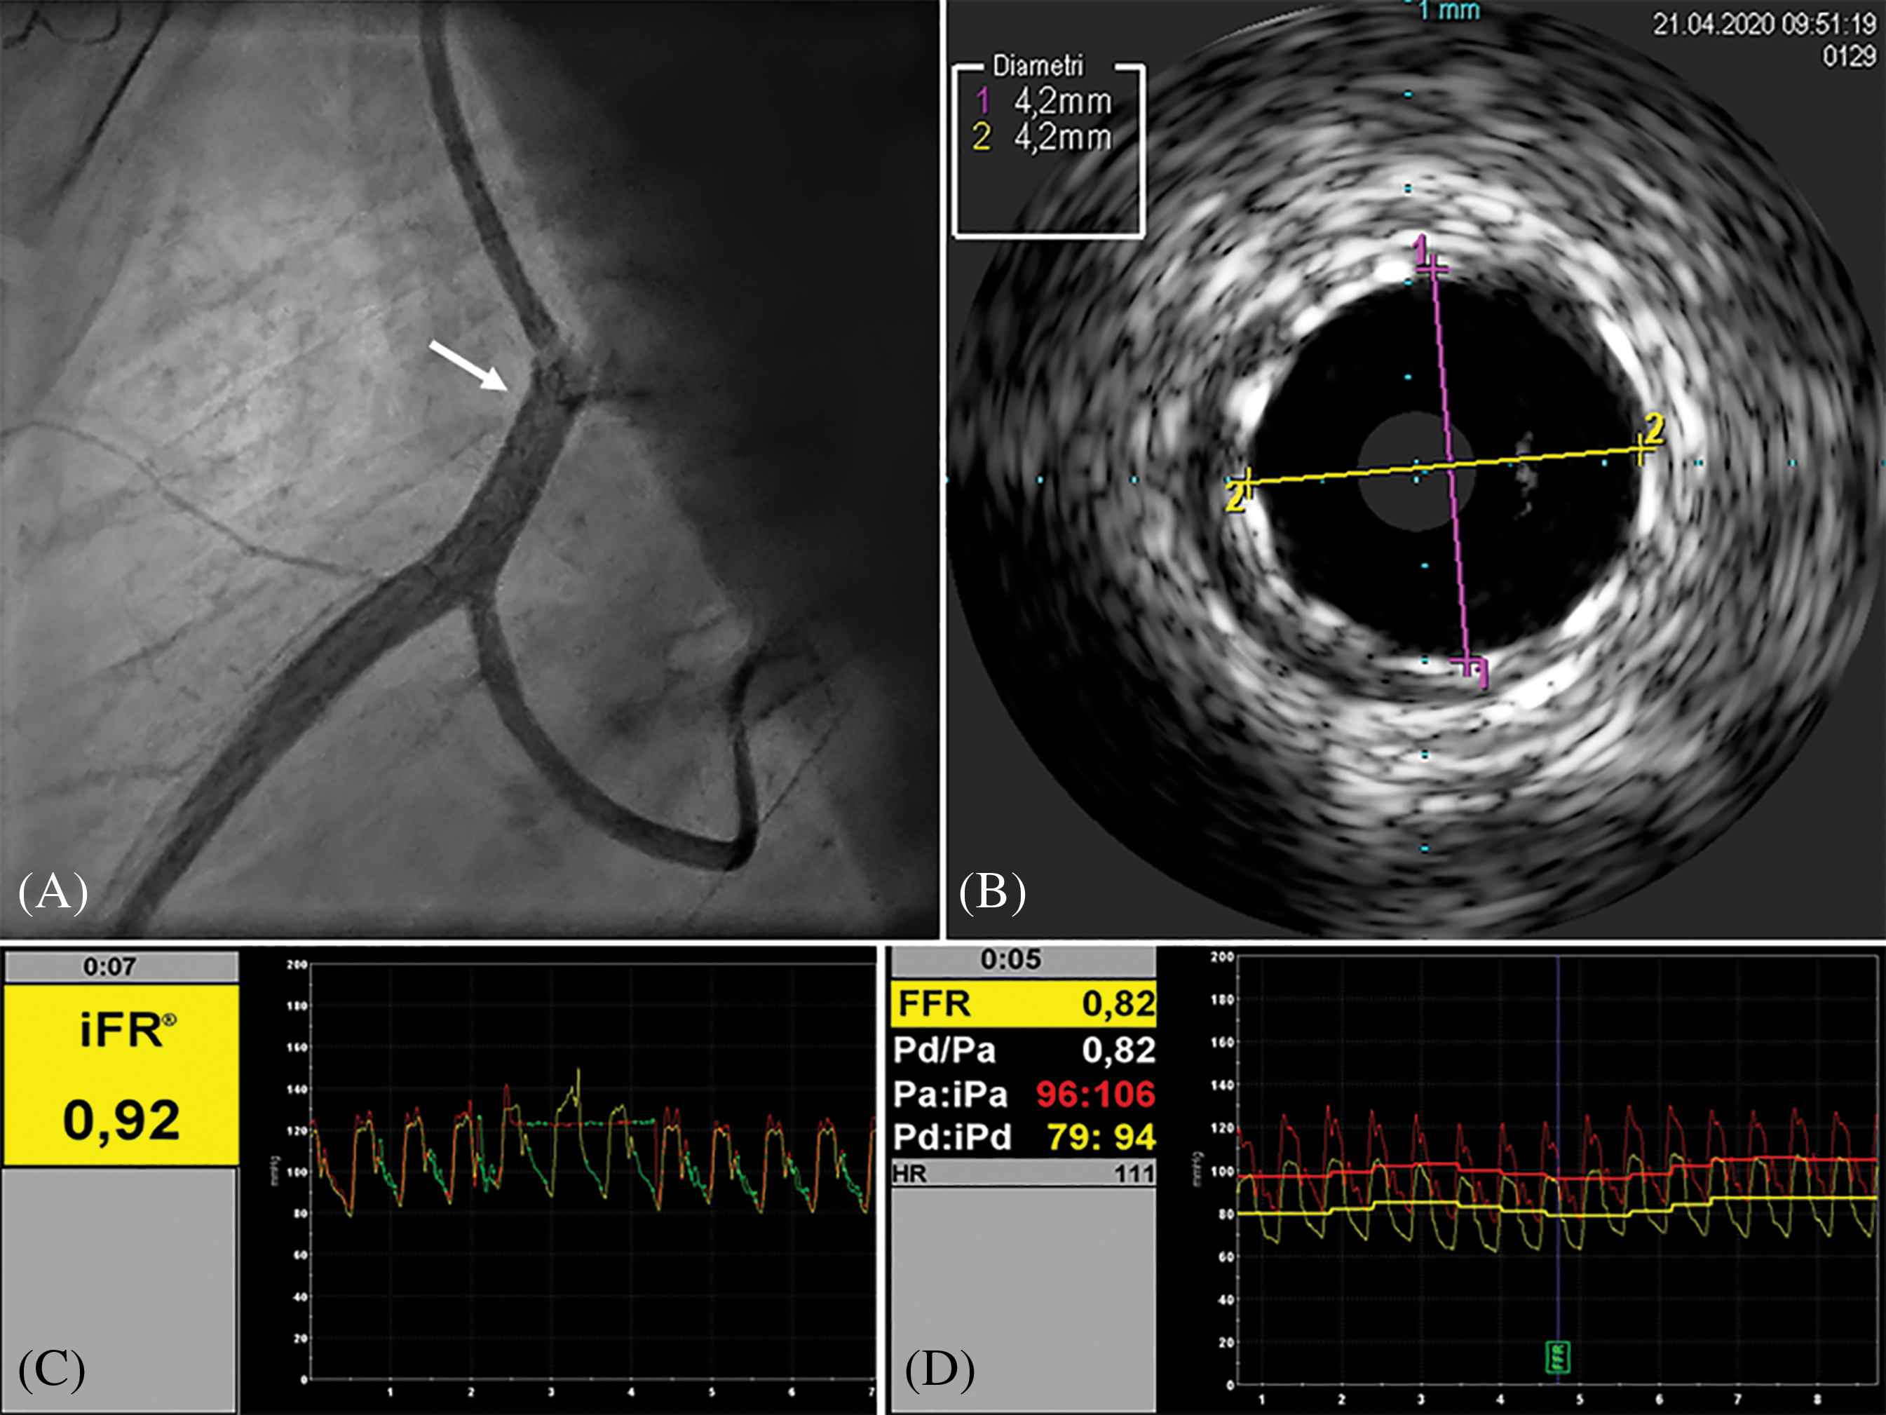Click the HR 111 heart rate field
Image resolution: width=1886 pixels, height=1415 pixels.
click(1024, 1174)
